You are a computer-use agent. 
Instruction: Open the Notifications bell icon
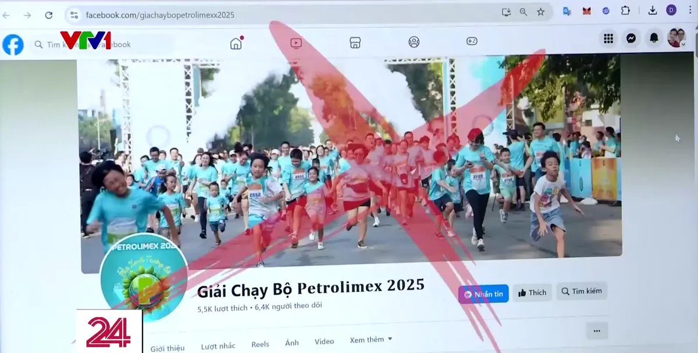coord(654,38)
